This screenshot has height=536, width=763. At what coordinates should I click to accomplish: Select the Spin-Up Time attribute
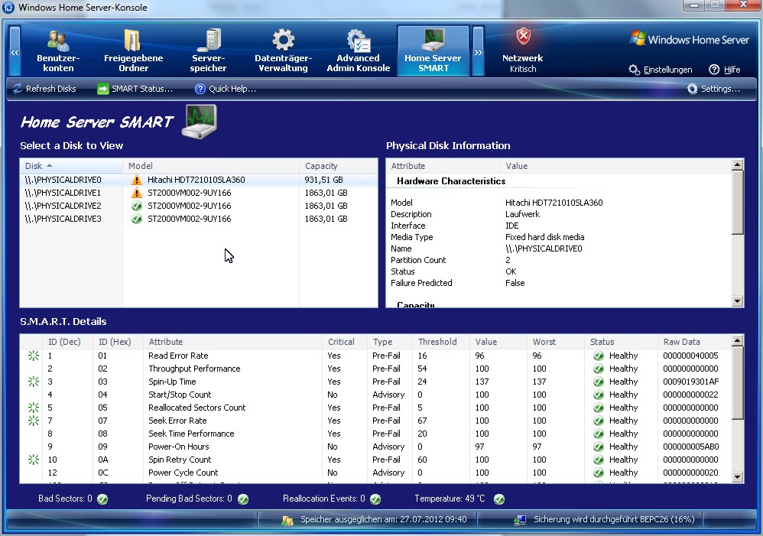tap(375, 382)
